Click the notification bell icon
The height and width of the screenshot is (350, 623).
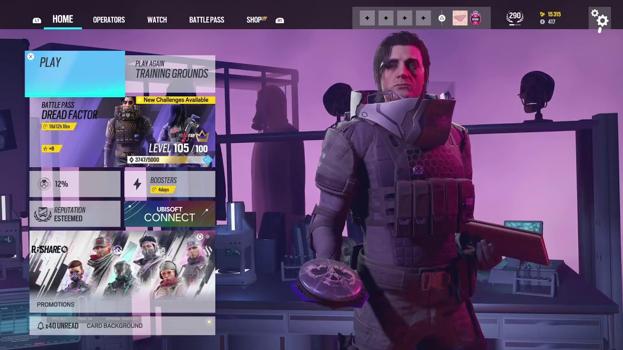coord(40,325)
